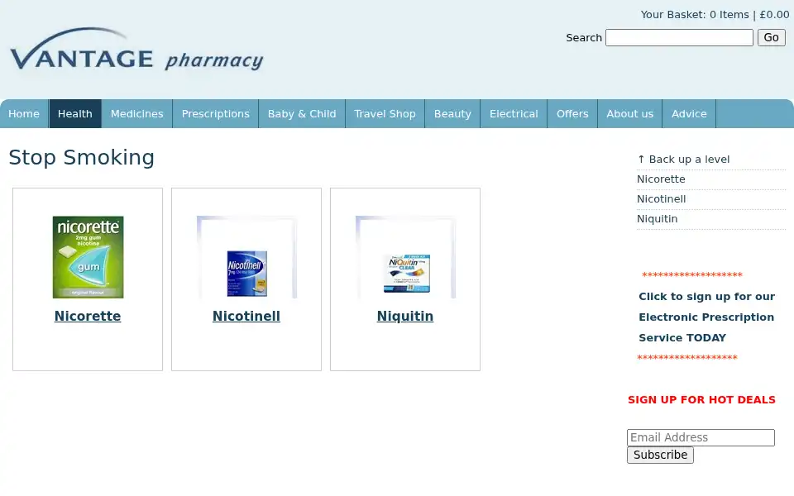The height and width of the screenshot is (496, 794).
Task: Open the Baby & Child section
Action: pos(302,114)
